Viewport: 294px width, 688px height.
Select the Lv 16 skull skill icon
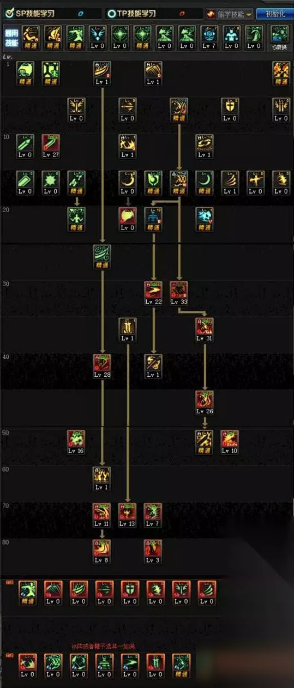(76, 439)
